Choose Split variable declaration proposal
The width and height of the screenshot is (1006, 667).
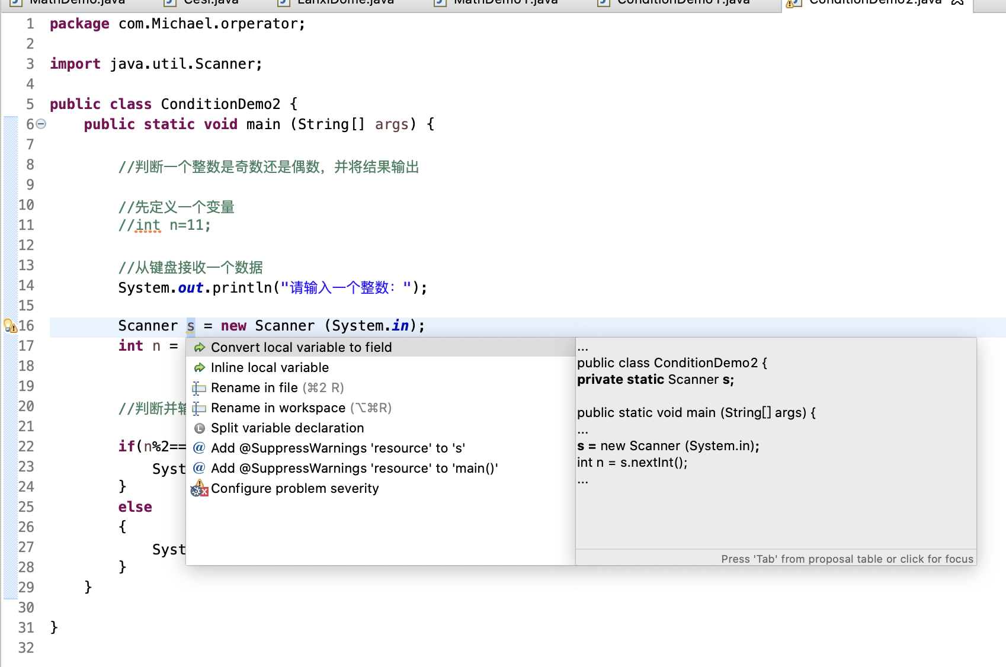coord(380,428)
